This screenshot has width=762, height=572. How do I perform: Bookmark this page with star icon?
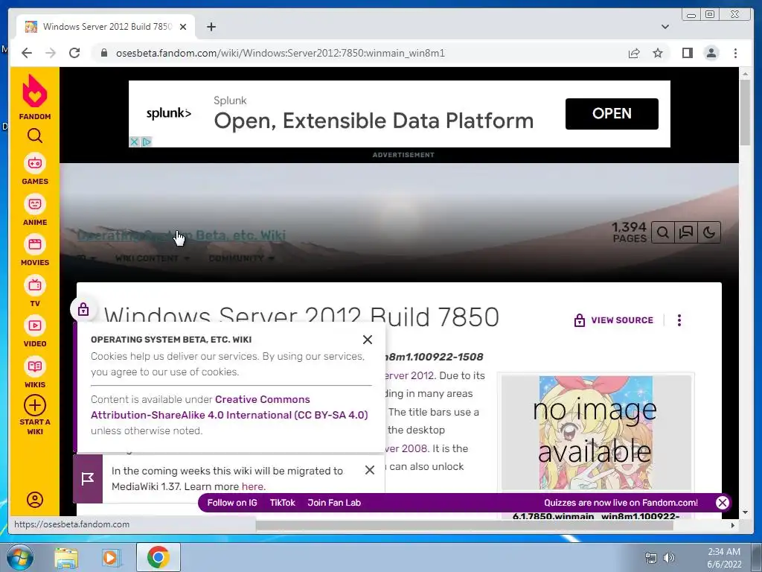click(x=658, y=53)
